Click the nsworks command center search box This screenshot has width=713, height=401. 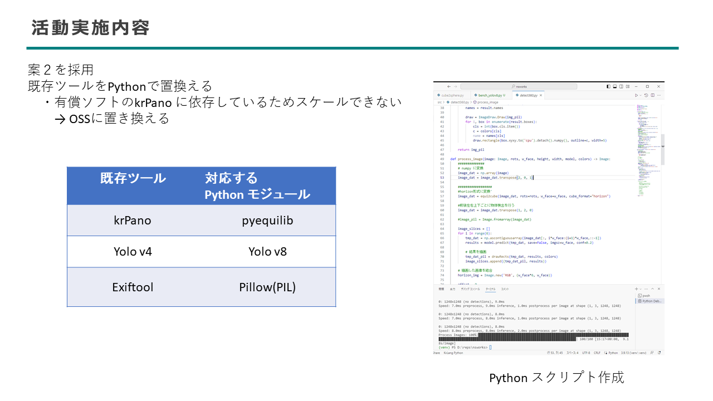point(519,87)
